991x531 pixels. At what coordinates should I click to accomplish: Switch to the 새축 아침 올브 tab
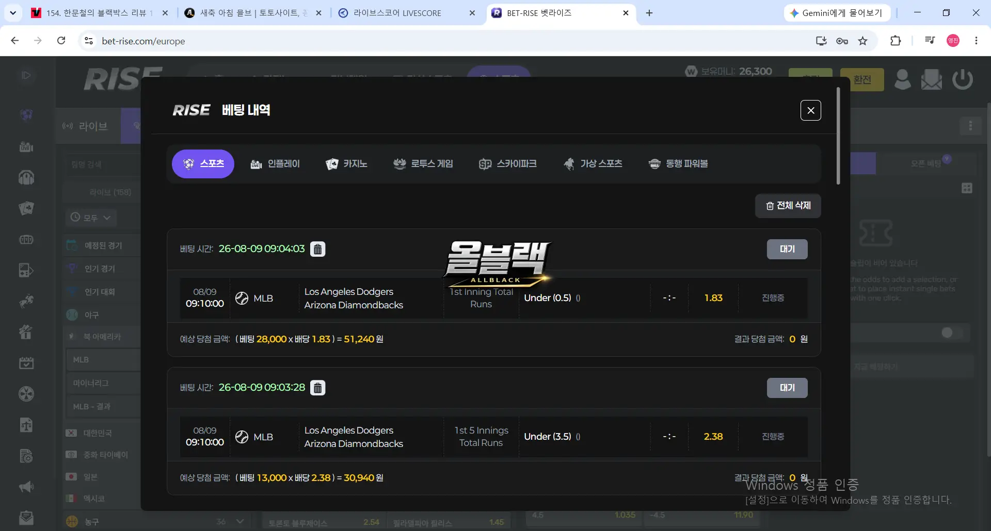pos(253,13)
